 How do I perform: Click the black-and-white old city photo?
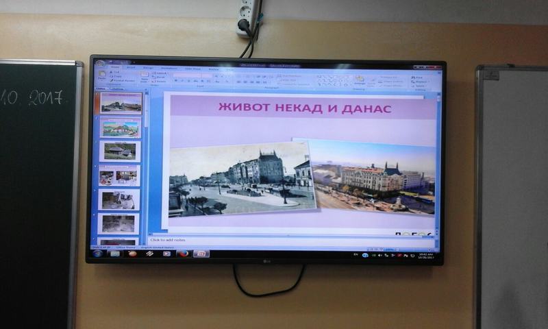(241, 178)
